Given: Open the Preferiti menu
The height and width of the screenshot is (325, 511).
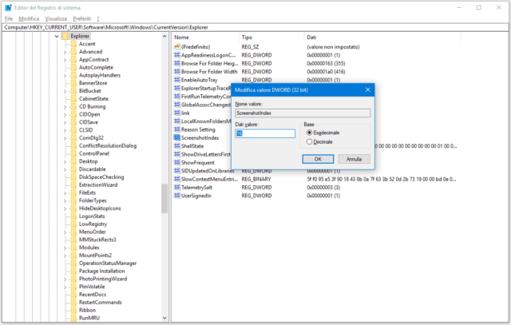Looking at the screenshot, I should (81, 18).
